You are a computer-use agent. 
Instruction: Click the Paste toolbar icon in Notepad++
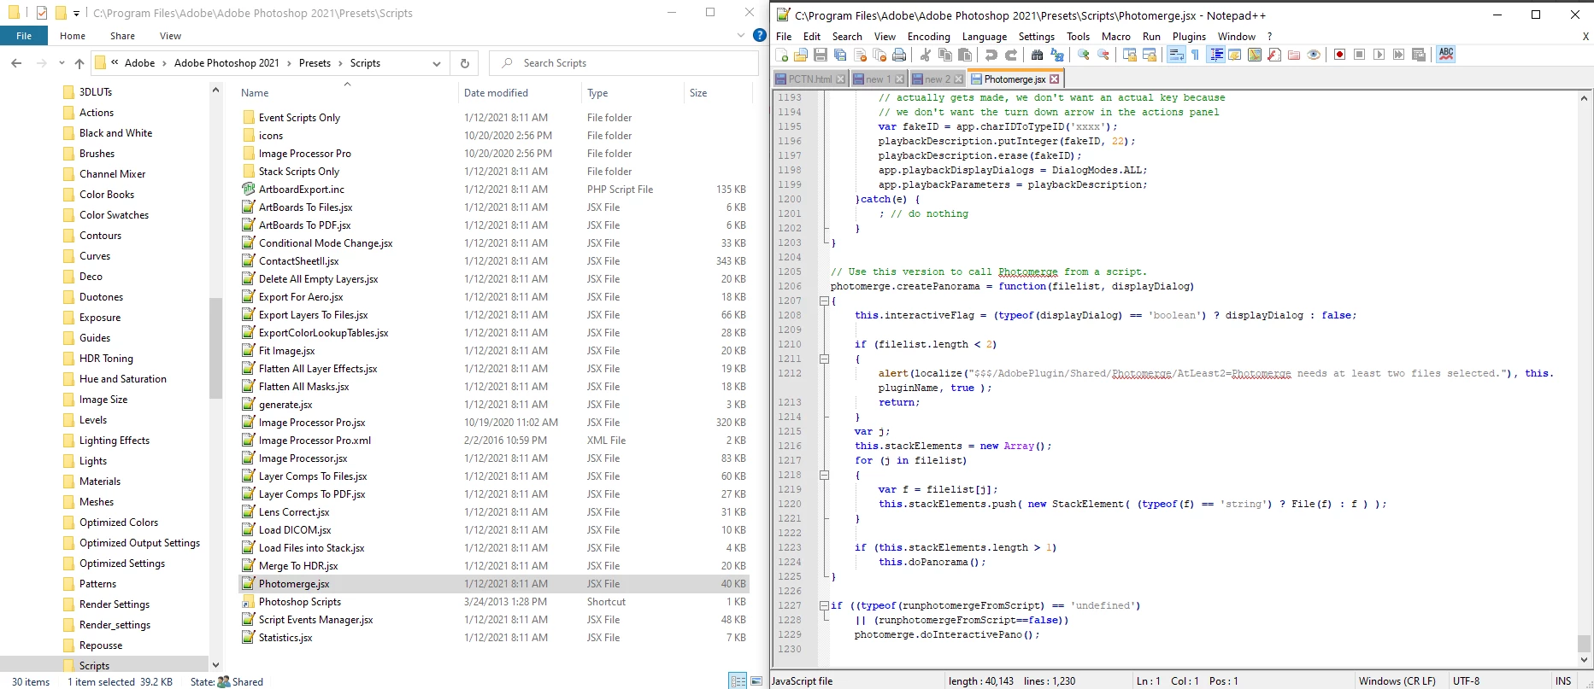click(x=965, y=55)
